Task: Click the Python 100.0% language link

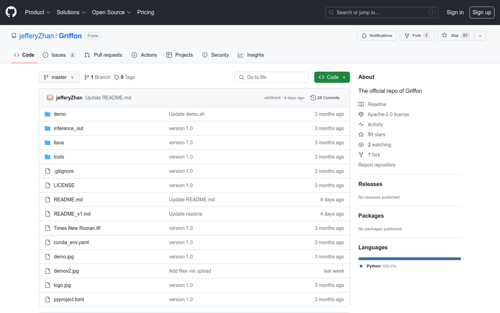Action: pyautogui.click(x=378, y=266)
